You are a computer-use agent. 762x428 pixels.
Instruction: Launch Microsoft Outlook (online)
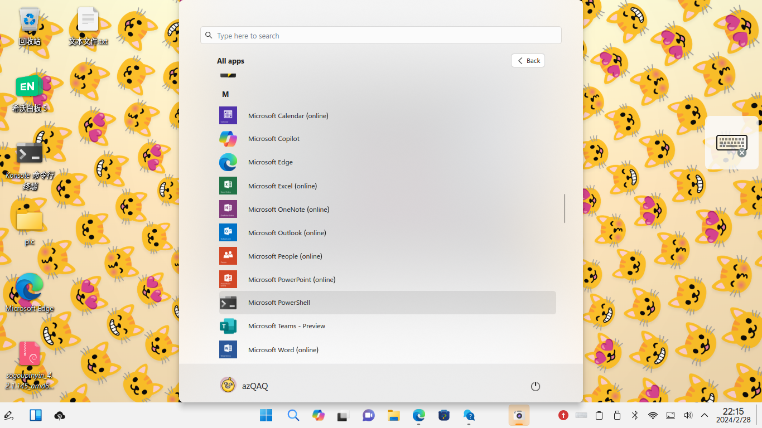pyautogui.click(x=388, y=232)
